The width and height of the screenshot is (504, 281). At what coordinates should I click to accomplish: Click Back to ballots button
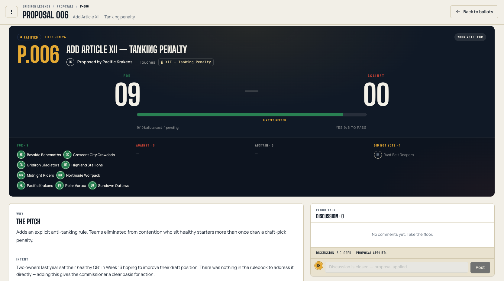tap(474, 12)
